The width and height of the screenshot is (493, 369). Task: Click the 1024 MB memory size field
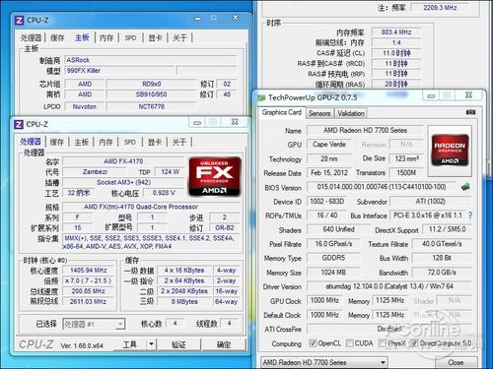click(333, 273)
